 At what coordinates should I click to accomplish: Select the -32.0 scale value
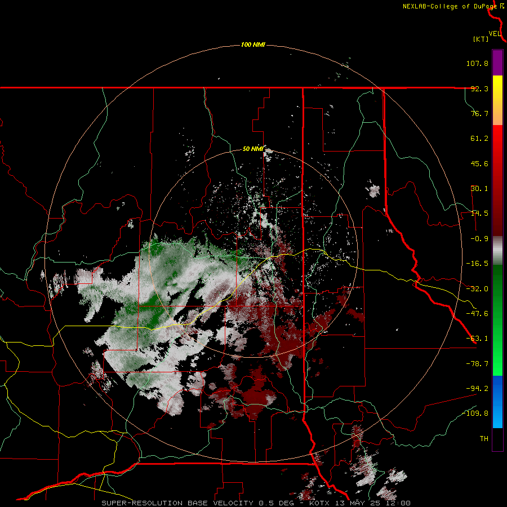pyautogui.click(x=477, y=289)
